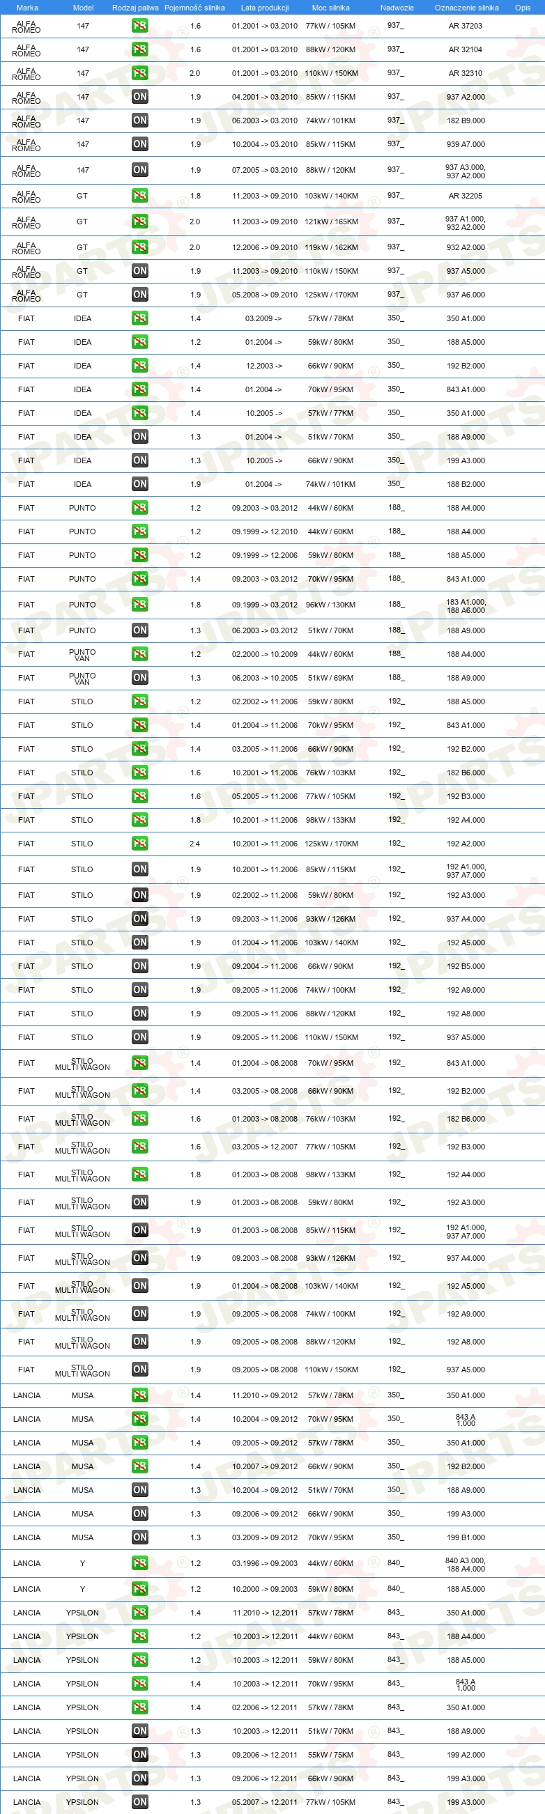Click the Rodzaj paliwa column header
Image resolution: width=545 pixels, height=1814 pixels.
[x=135, y=8]
